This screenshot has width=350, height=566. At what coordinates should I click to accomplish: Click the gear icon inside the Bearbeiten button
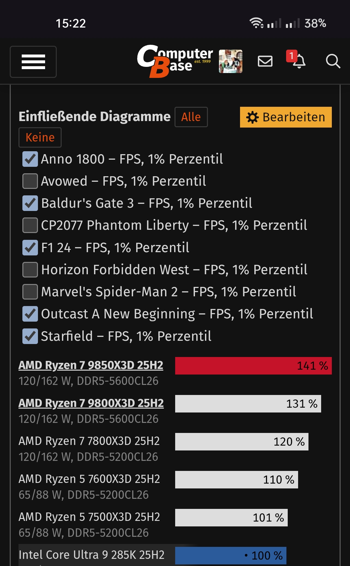(x=253, y=117)
